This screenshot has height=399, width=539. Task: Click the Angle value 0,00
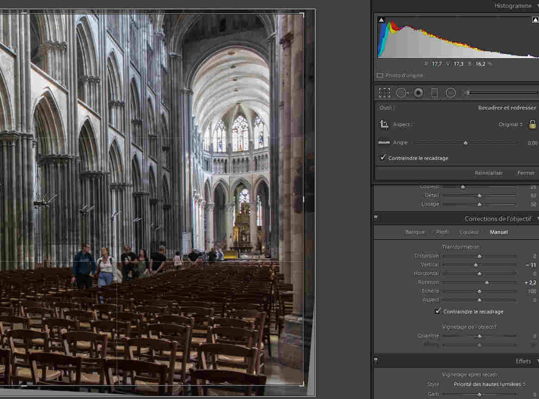point(533,143)
